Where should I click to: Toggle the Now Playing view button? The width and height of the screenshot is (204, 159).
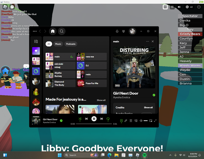[121, 121]
